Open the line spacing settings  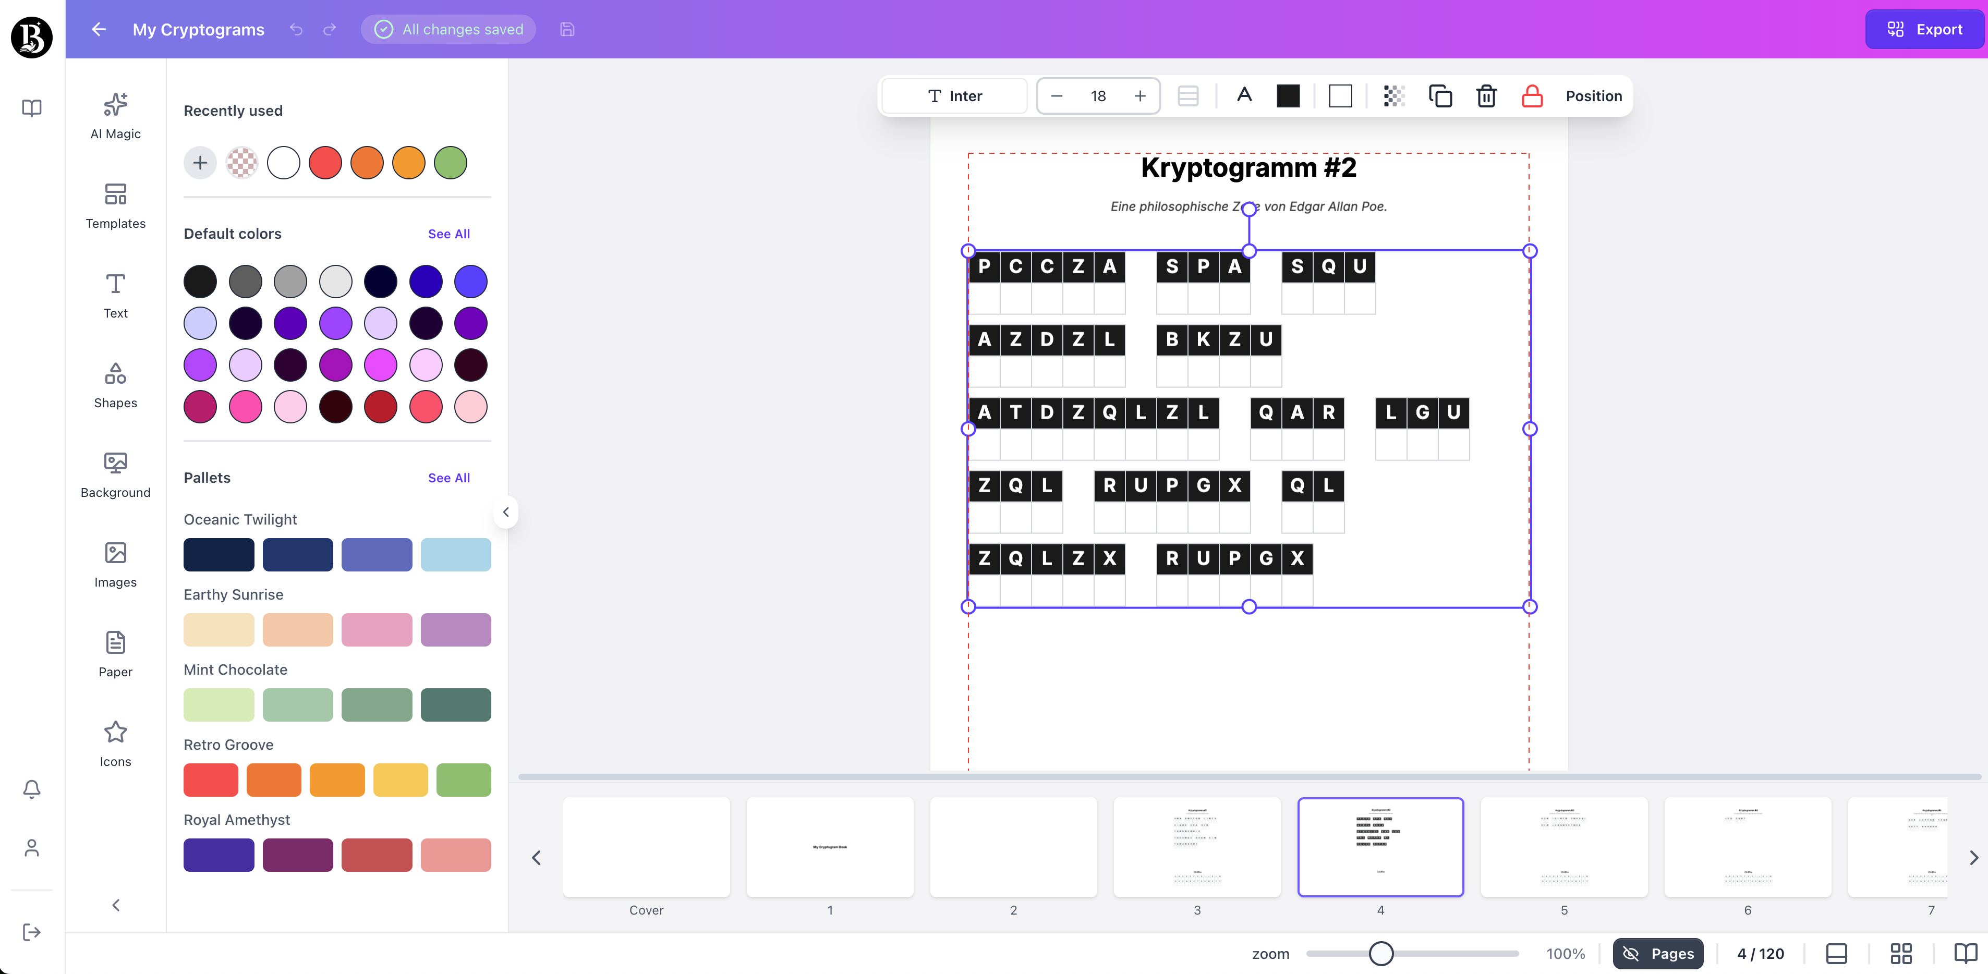[1187, 96]
